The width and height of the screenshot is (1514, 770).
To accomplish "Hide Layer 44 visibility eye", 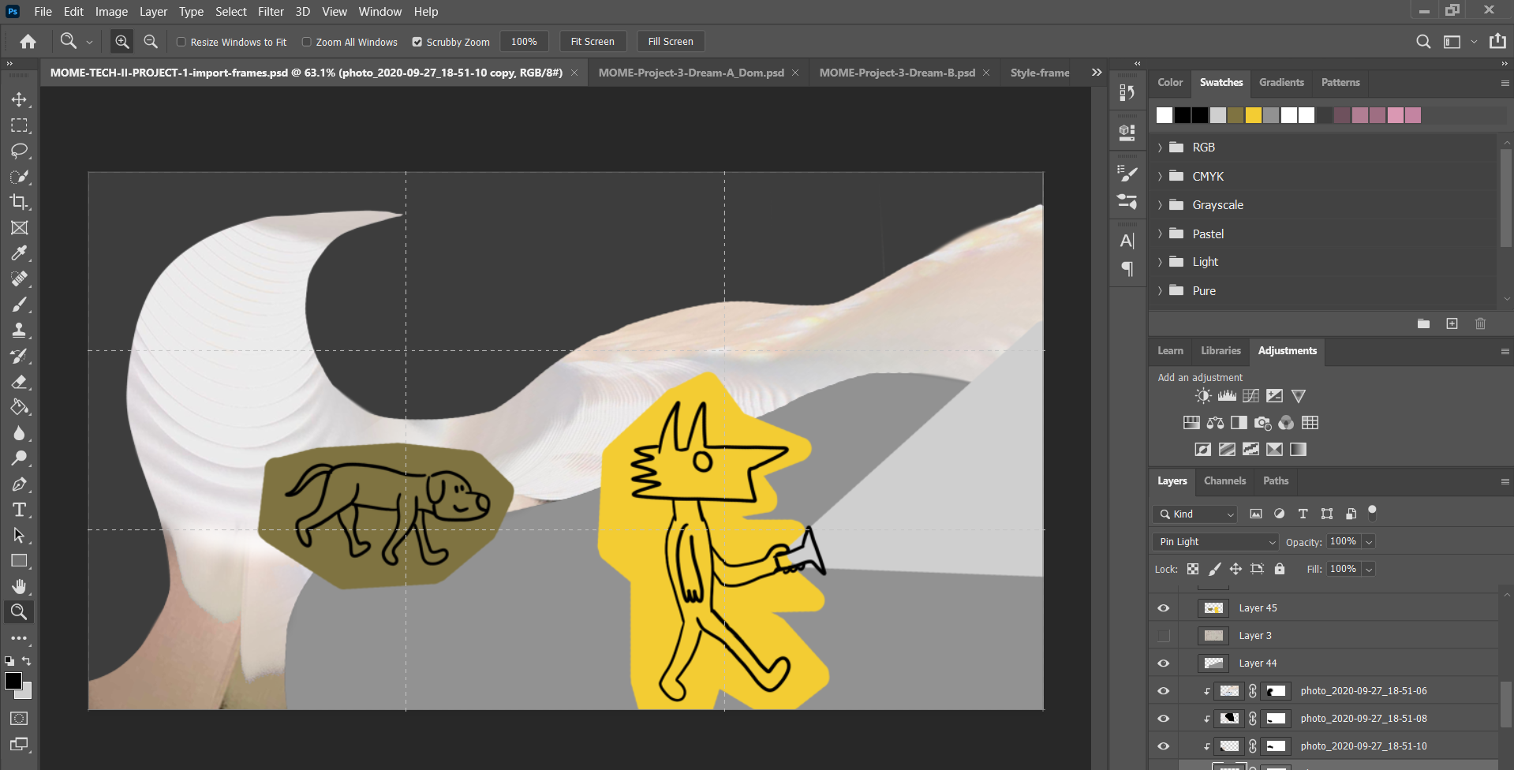I will pyautogui.click(x=1164, y=663).
